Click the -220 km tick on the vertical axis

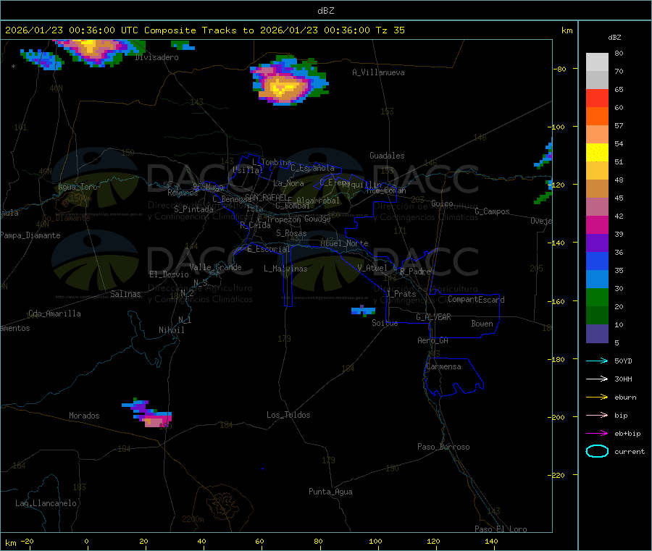point(558,476)
